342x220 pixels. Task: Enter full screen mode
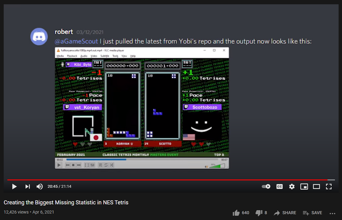click(329, 186)
